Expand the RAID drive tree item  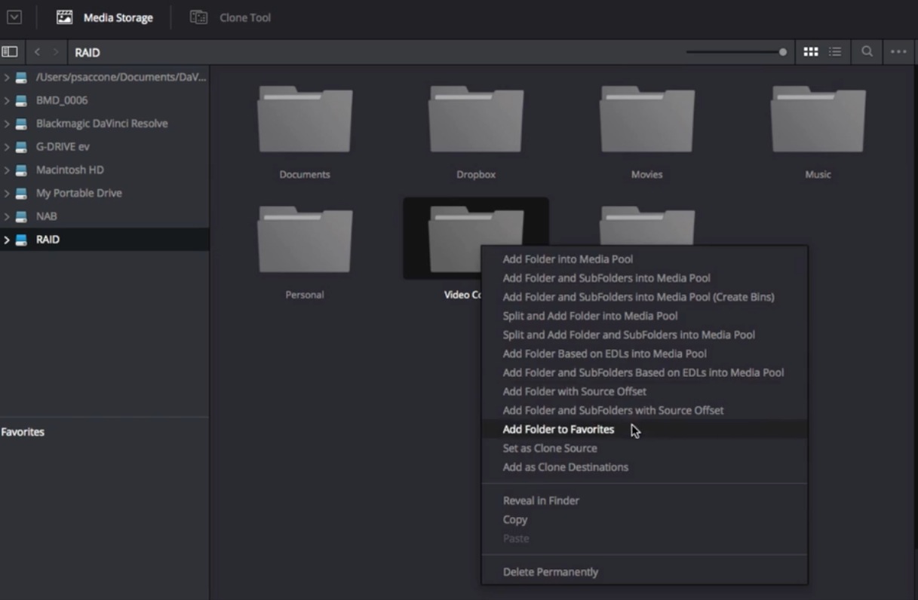7,240
